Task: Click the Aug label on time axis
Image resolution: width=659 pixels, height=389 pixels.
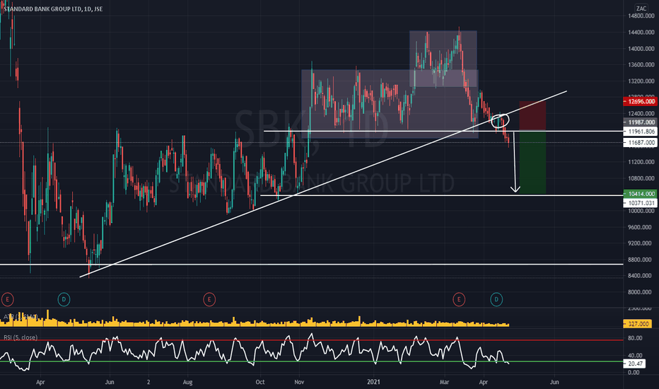Action: pyautogui.click(x=187, y=382)
